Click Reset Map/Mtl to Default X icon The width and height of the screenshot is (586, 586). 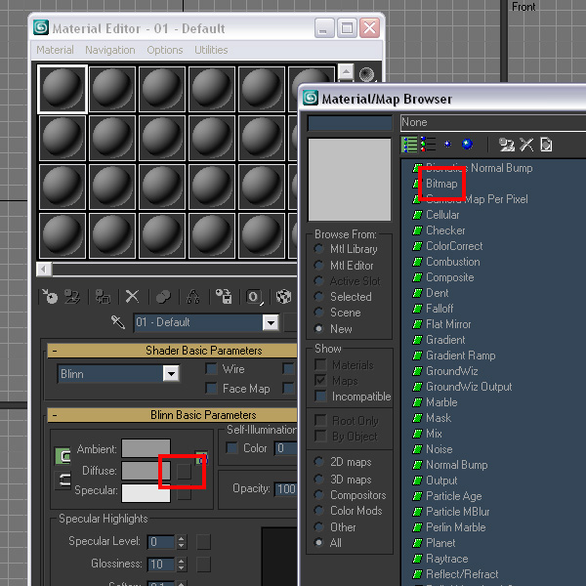(x=132, y=297)
